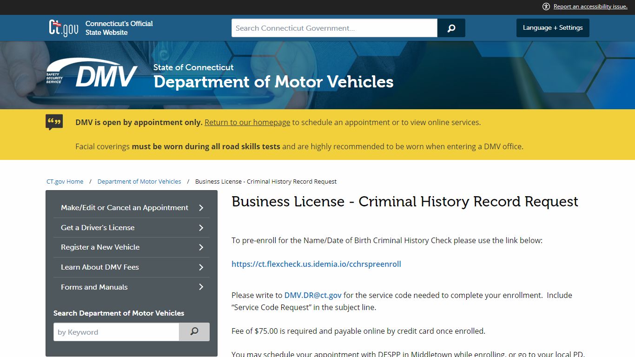Click 'Search Department of Motor Vehicles' label
The height and width of the screenshot is (357, 635).
[119, 313]
